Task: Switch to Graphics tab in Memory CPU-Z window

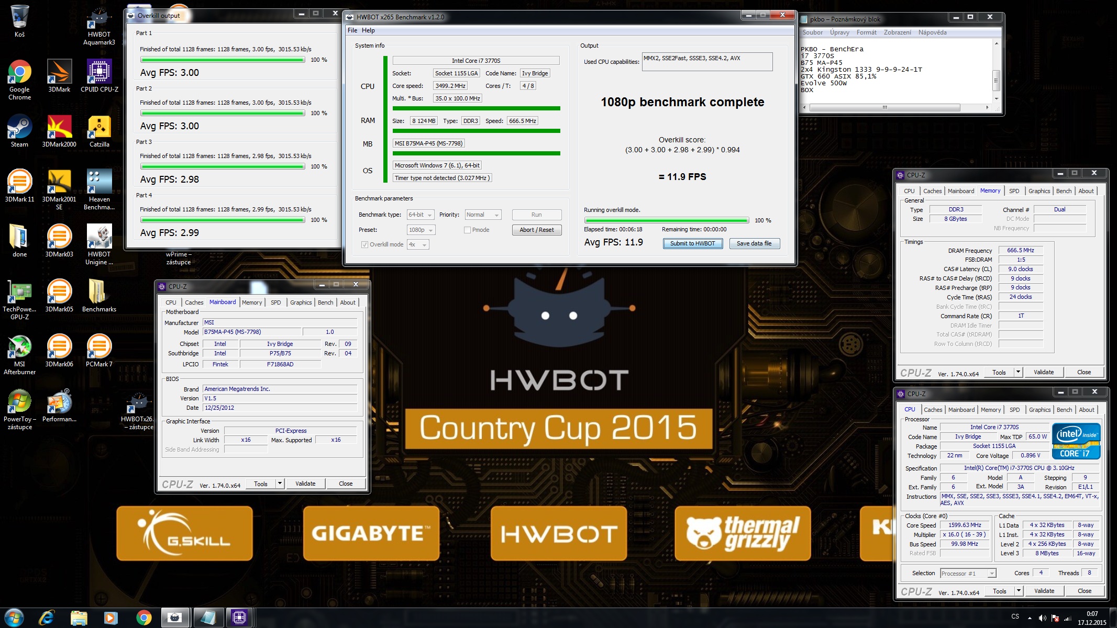Action: pos(1039,191)
